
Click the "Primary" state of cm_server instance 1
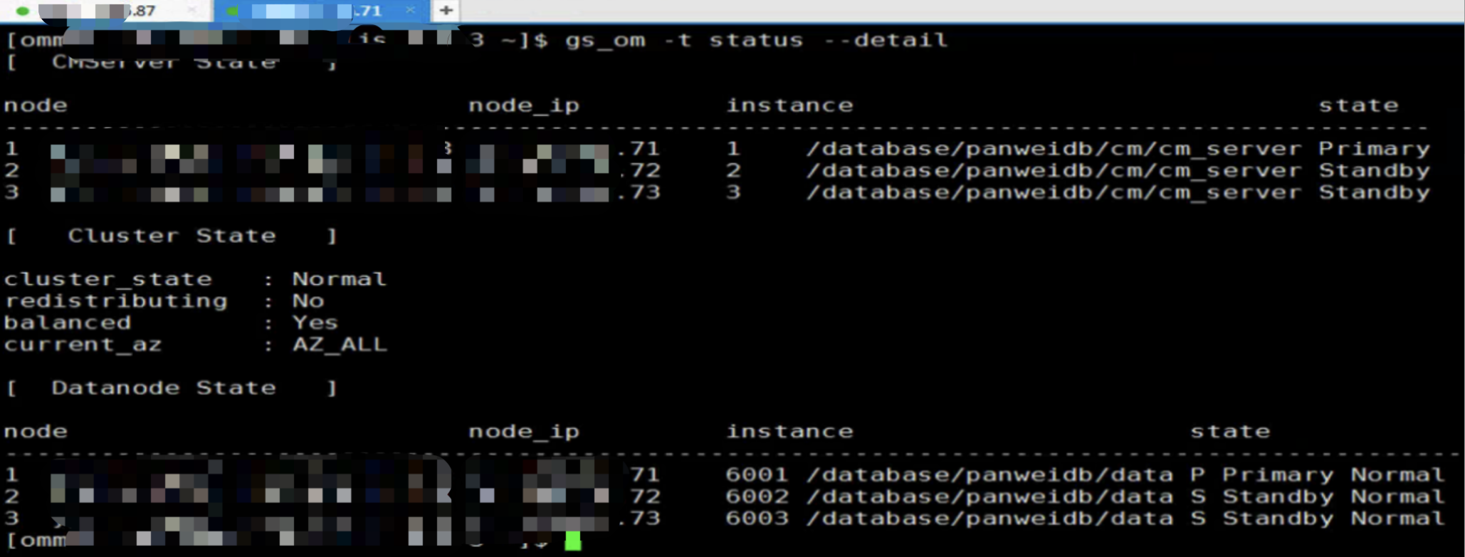coord(1374,149)
